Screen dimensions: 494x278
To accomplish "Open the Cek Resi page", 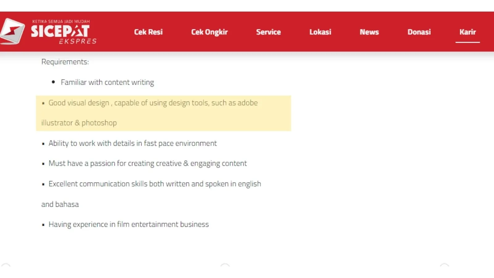I will click(148, 32).
